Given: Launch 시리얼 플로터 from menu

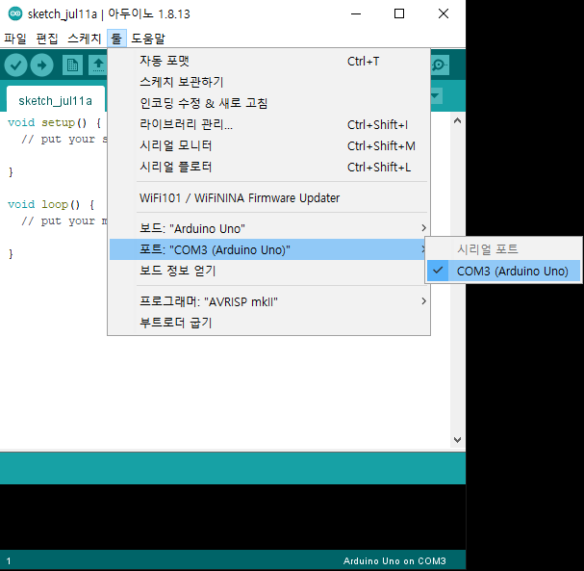Looking at the screenshot, I should tap(268, 167).
